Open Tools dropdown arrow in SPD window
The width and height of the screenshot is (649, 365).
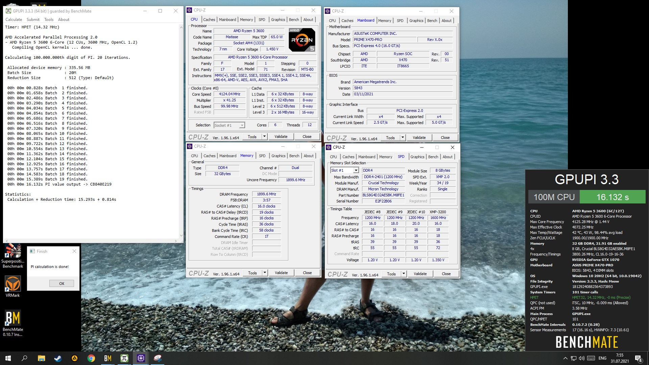(404, 274)
